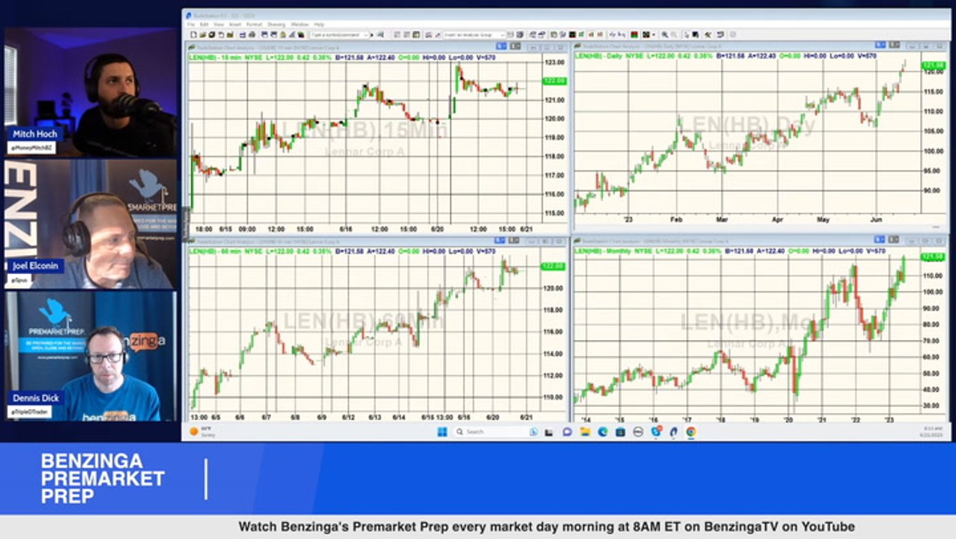Click 122.00 price tag on 60 min chart
The image size is (956, 539).
coord(552,266)
